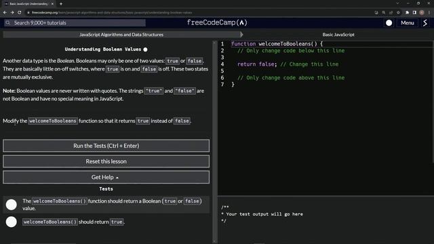The width and height of the screenshot is (434, 244).
Task: Click the instructions panel vertical scrollbar
Action: 214,141
